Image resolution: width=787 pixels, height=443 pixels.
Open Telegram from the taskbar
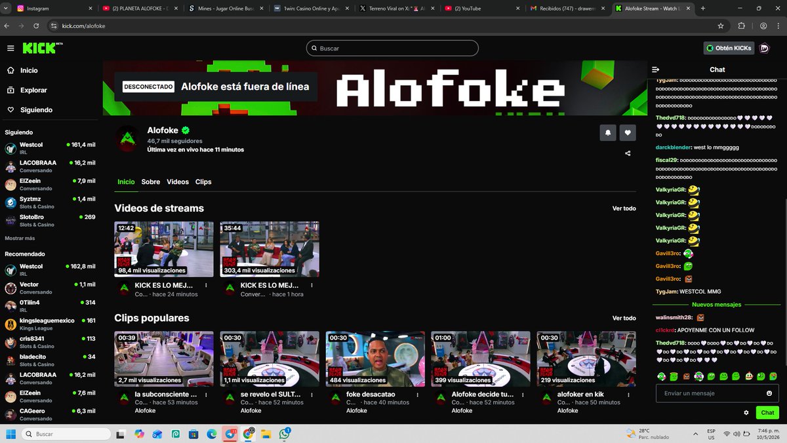pos(230,434)
